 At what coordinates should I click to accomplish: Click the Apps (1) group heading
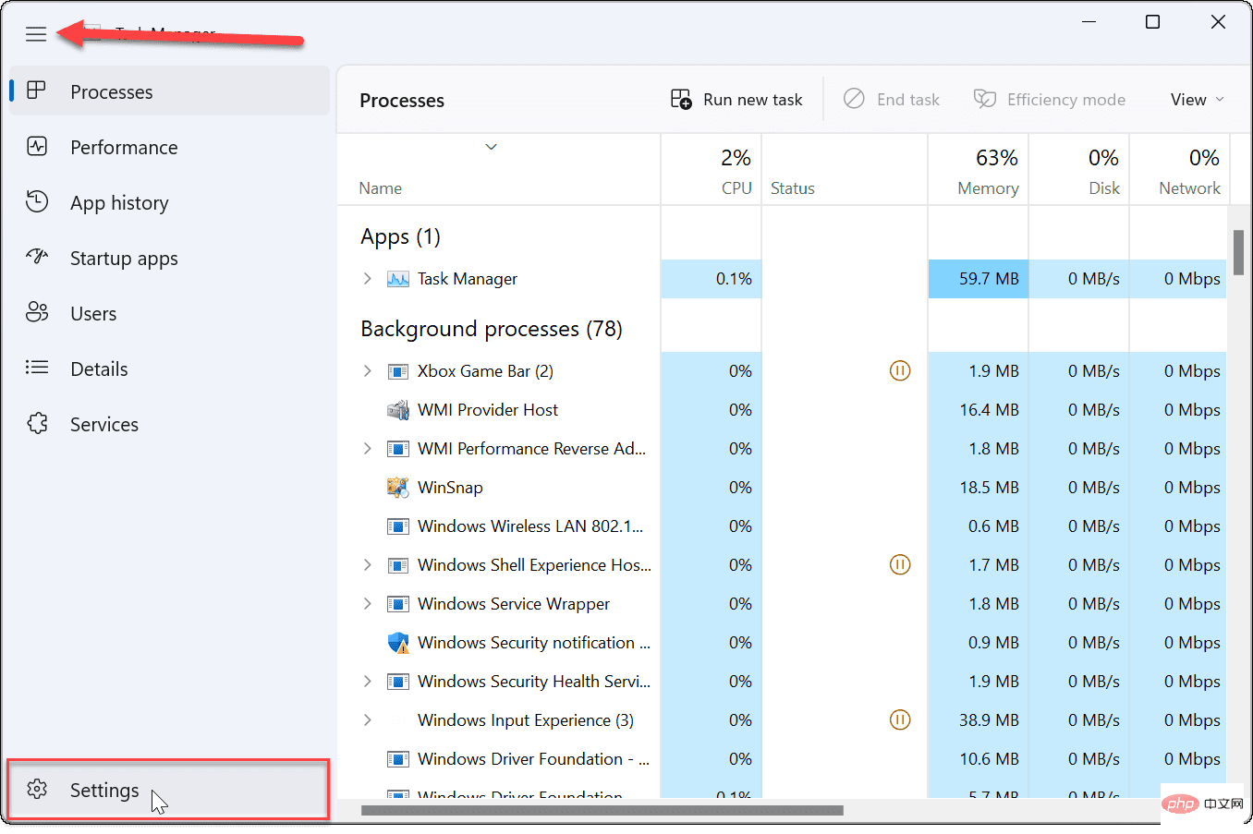[x=400, y=236]
